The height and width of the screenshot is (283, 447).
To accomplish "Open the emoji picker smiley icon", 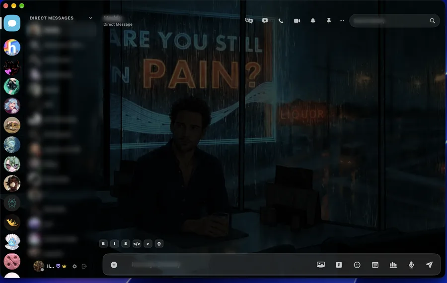I will click(357, 265).
